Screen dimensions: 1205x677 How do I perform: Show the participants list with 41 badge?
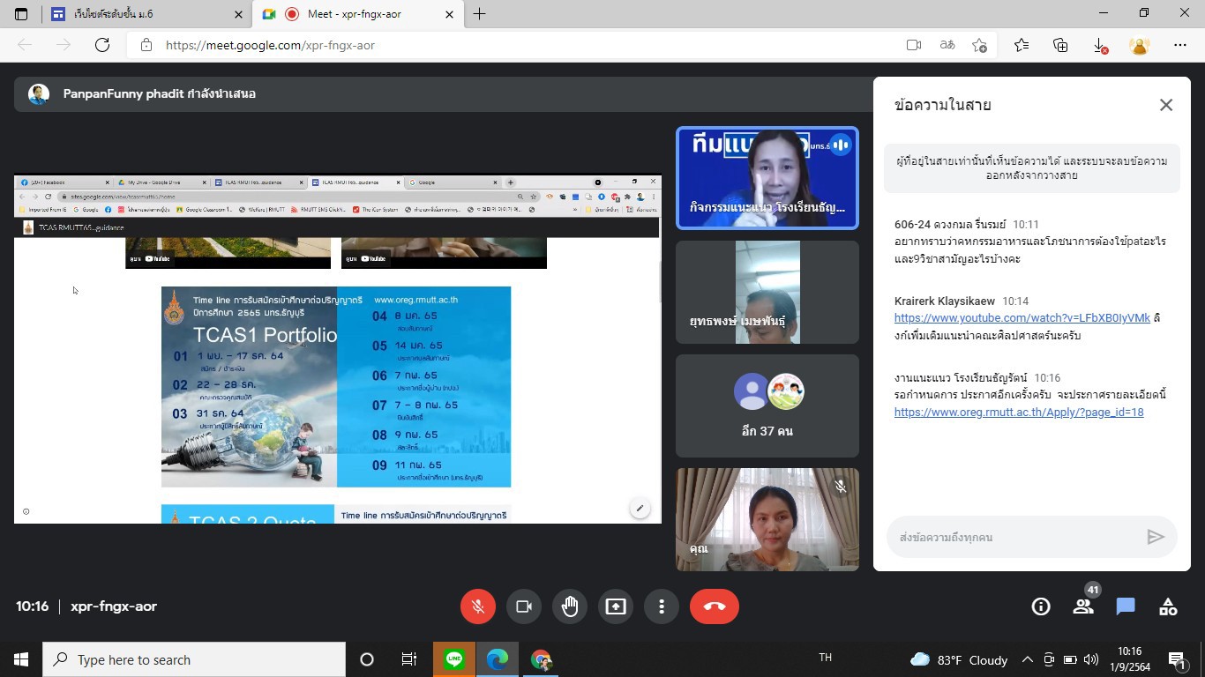click(1083, 606)
